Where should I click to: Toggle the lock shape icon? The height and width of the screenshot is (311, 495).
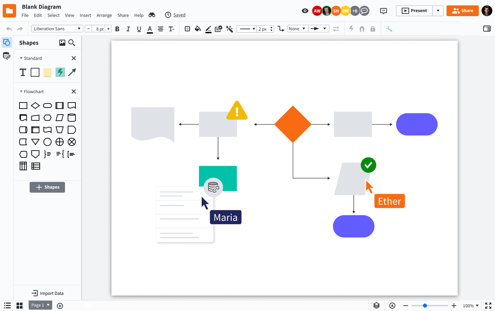pos(373,29)
